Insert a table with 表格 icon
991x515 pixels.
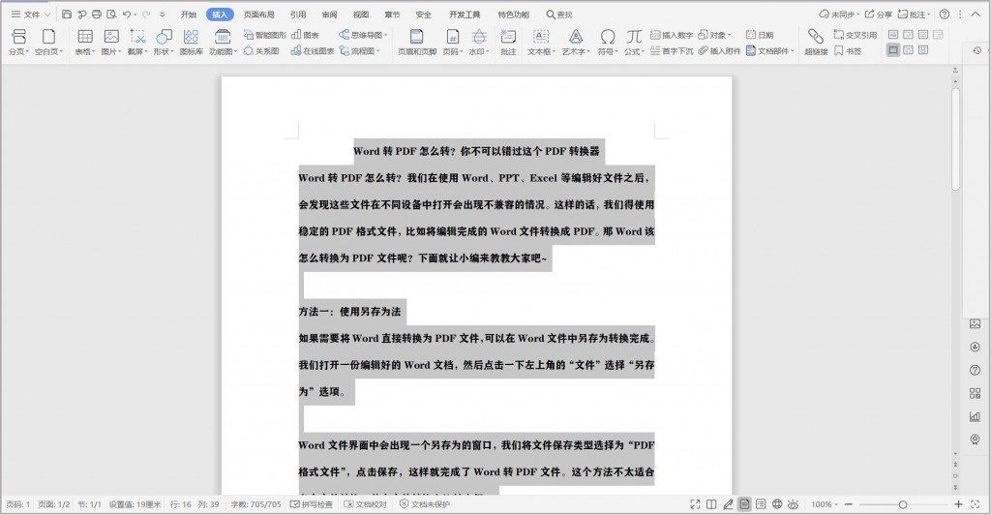(x=85, y=37)
